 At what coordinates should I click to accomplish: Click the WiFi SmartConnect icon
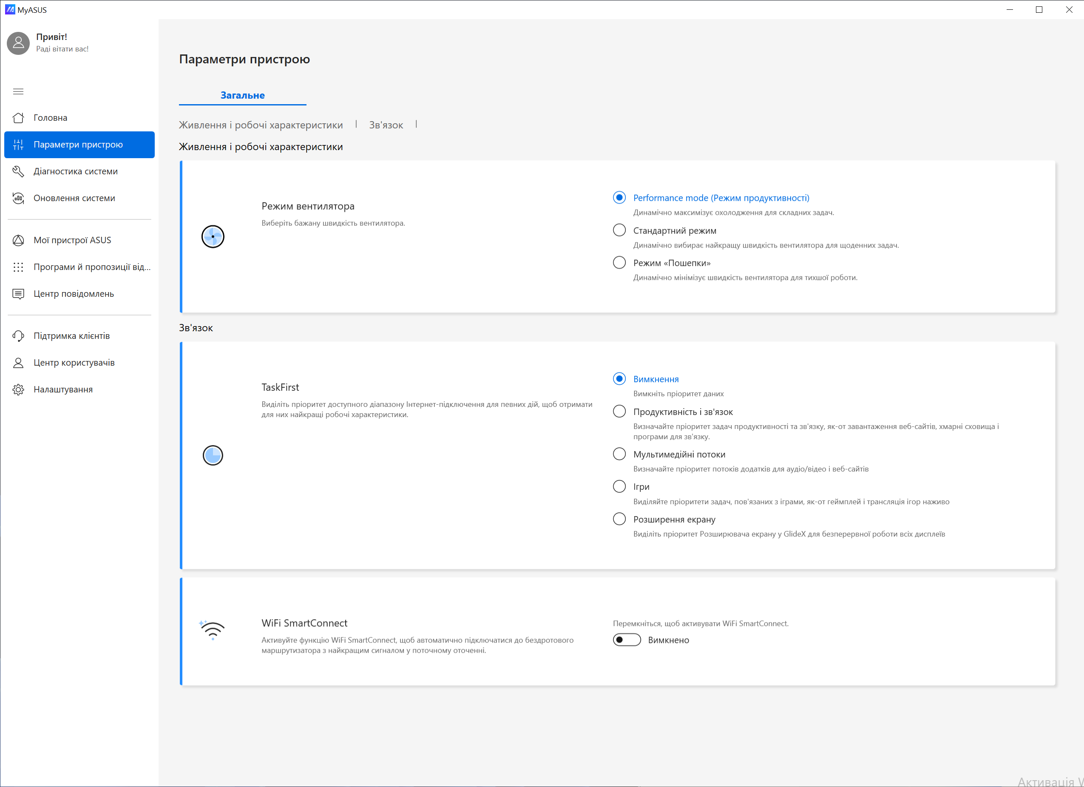tap(212, 630)
